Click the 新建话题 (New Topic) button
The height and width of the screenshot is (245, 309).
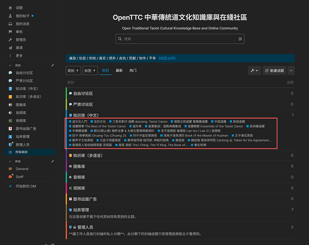tap(274, 71)
